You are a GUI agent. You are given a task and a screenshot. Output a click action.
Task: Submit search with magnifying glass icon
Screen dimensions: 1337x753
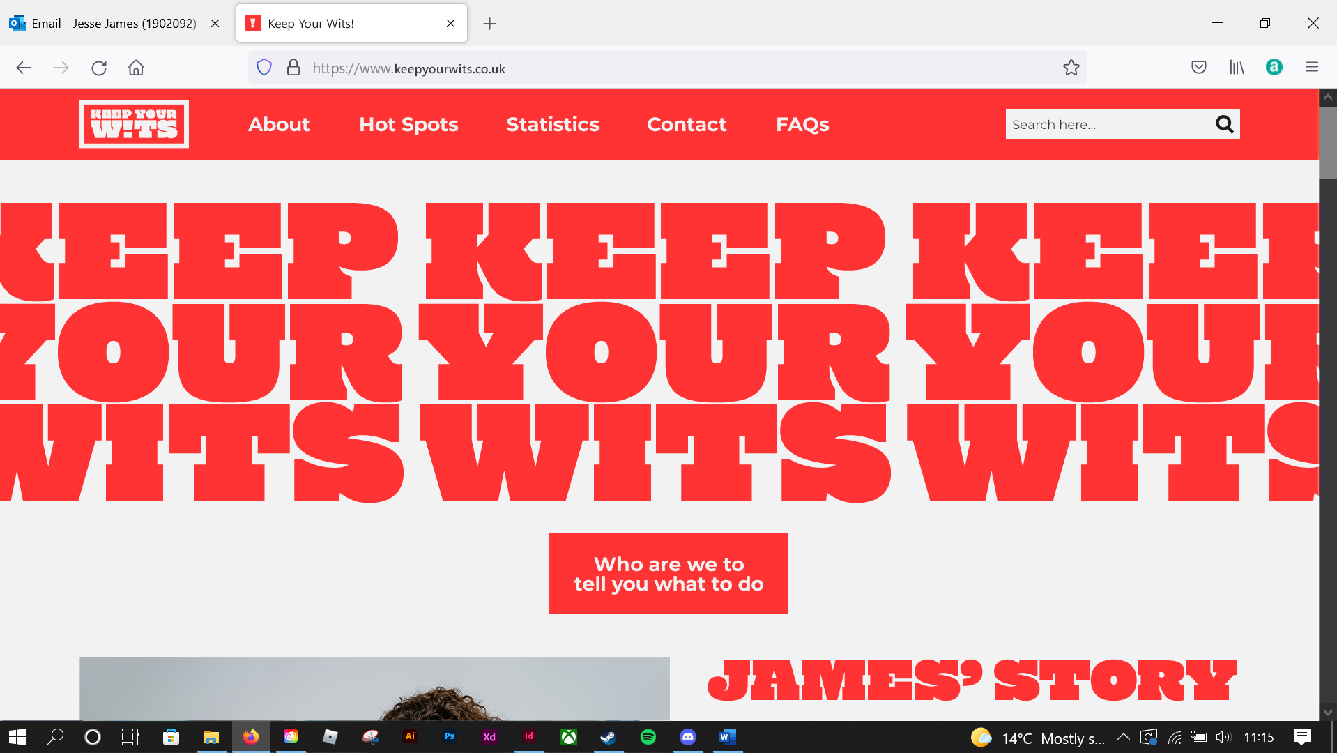1225,124
